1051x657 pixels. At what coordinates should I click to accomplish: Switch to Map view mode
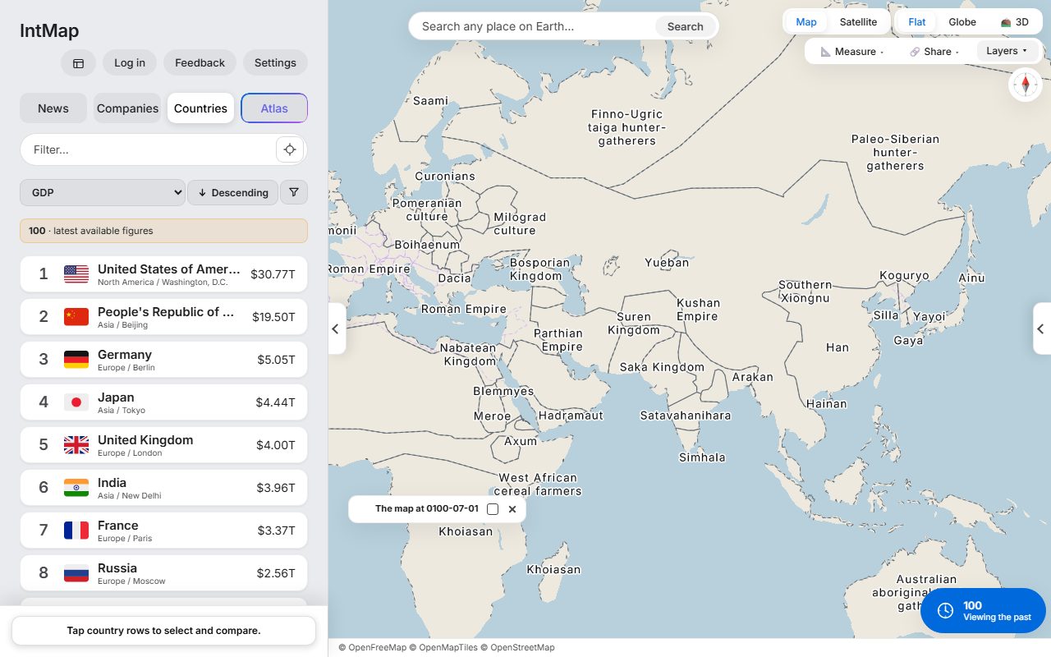[x=806, y=22]
